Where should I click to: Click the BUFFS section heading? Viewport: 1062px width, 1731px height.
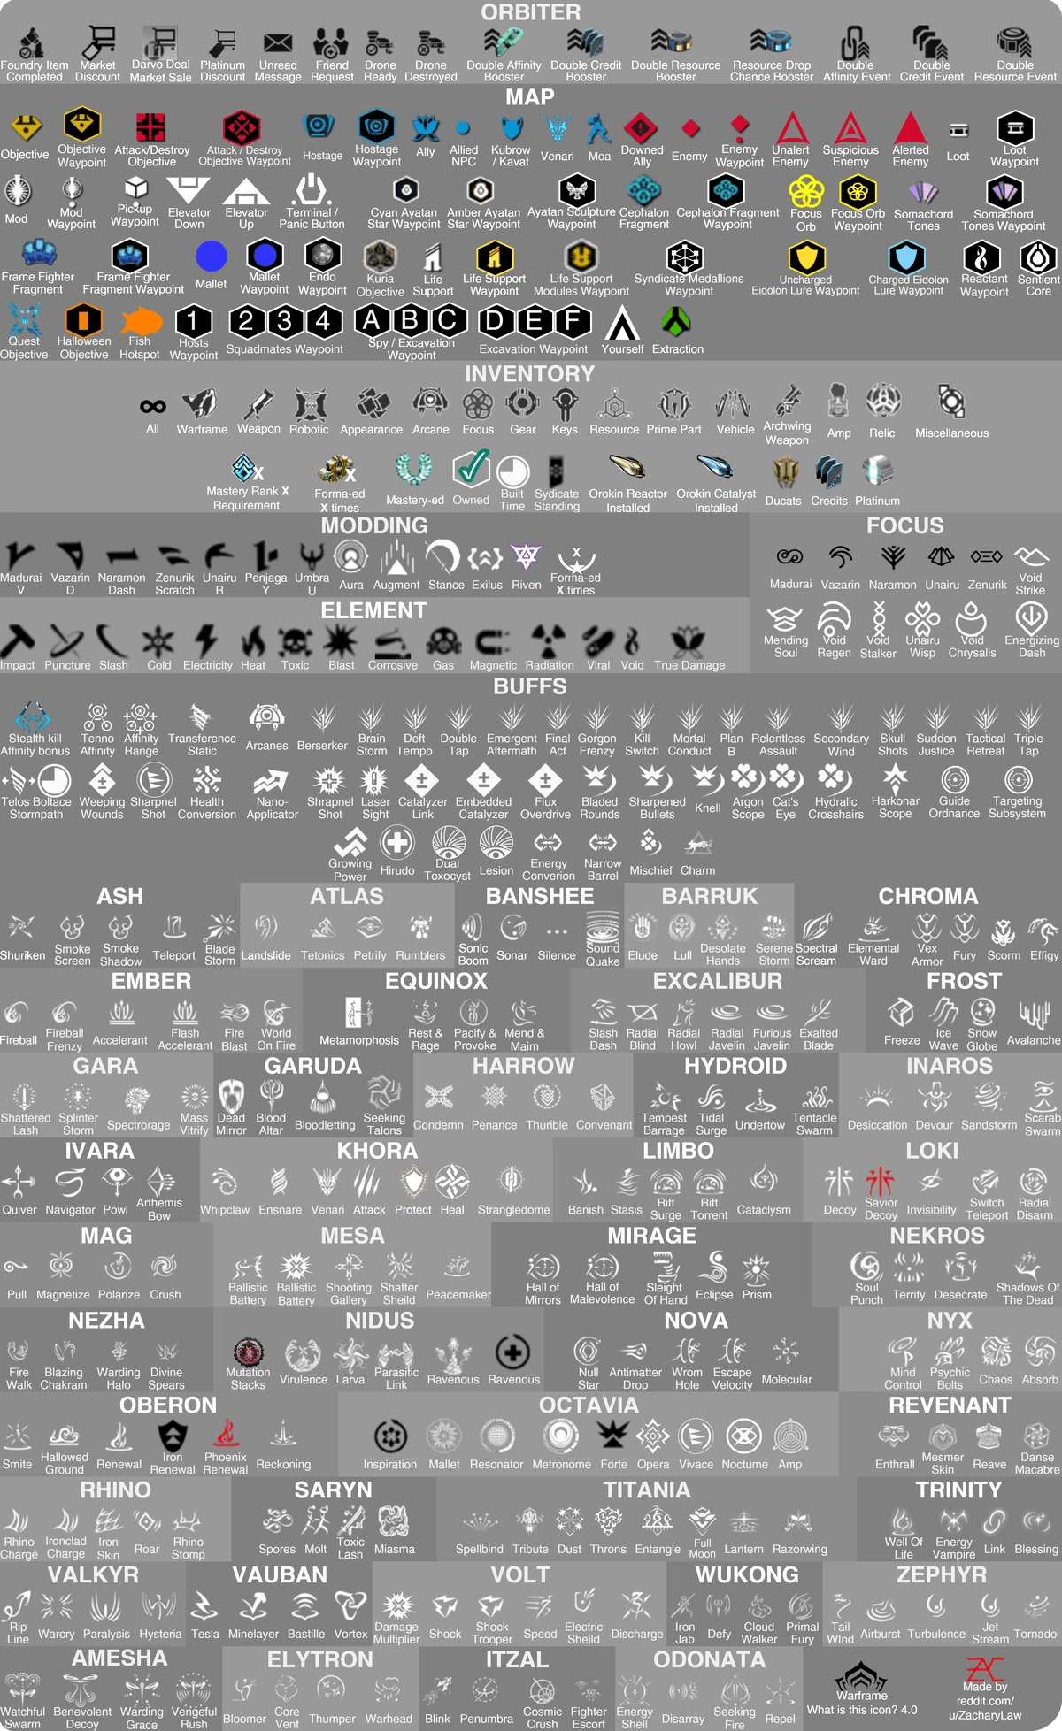pyautogui.click(x=529, y=686)
